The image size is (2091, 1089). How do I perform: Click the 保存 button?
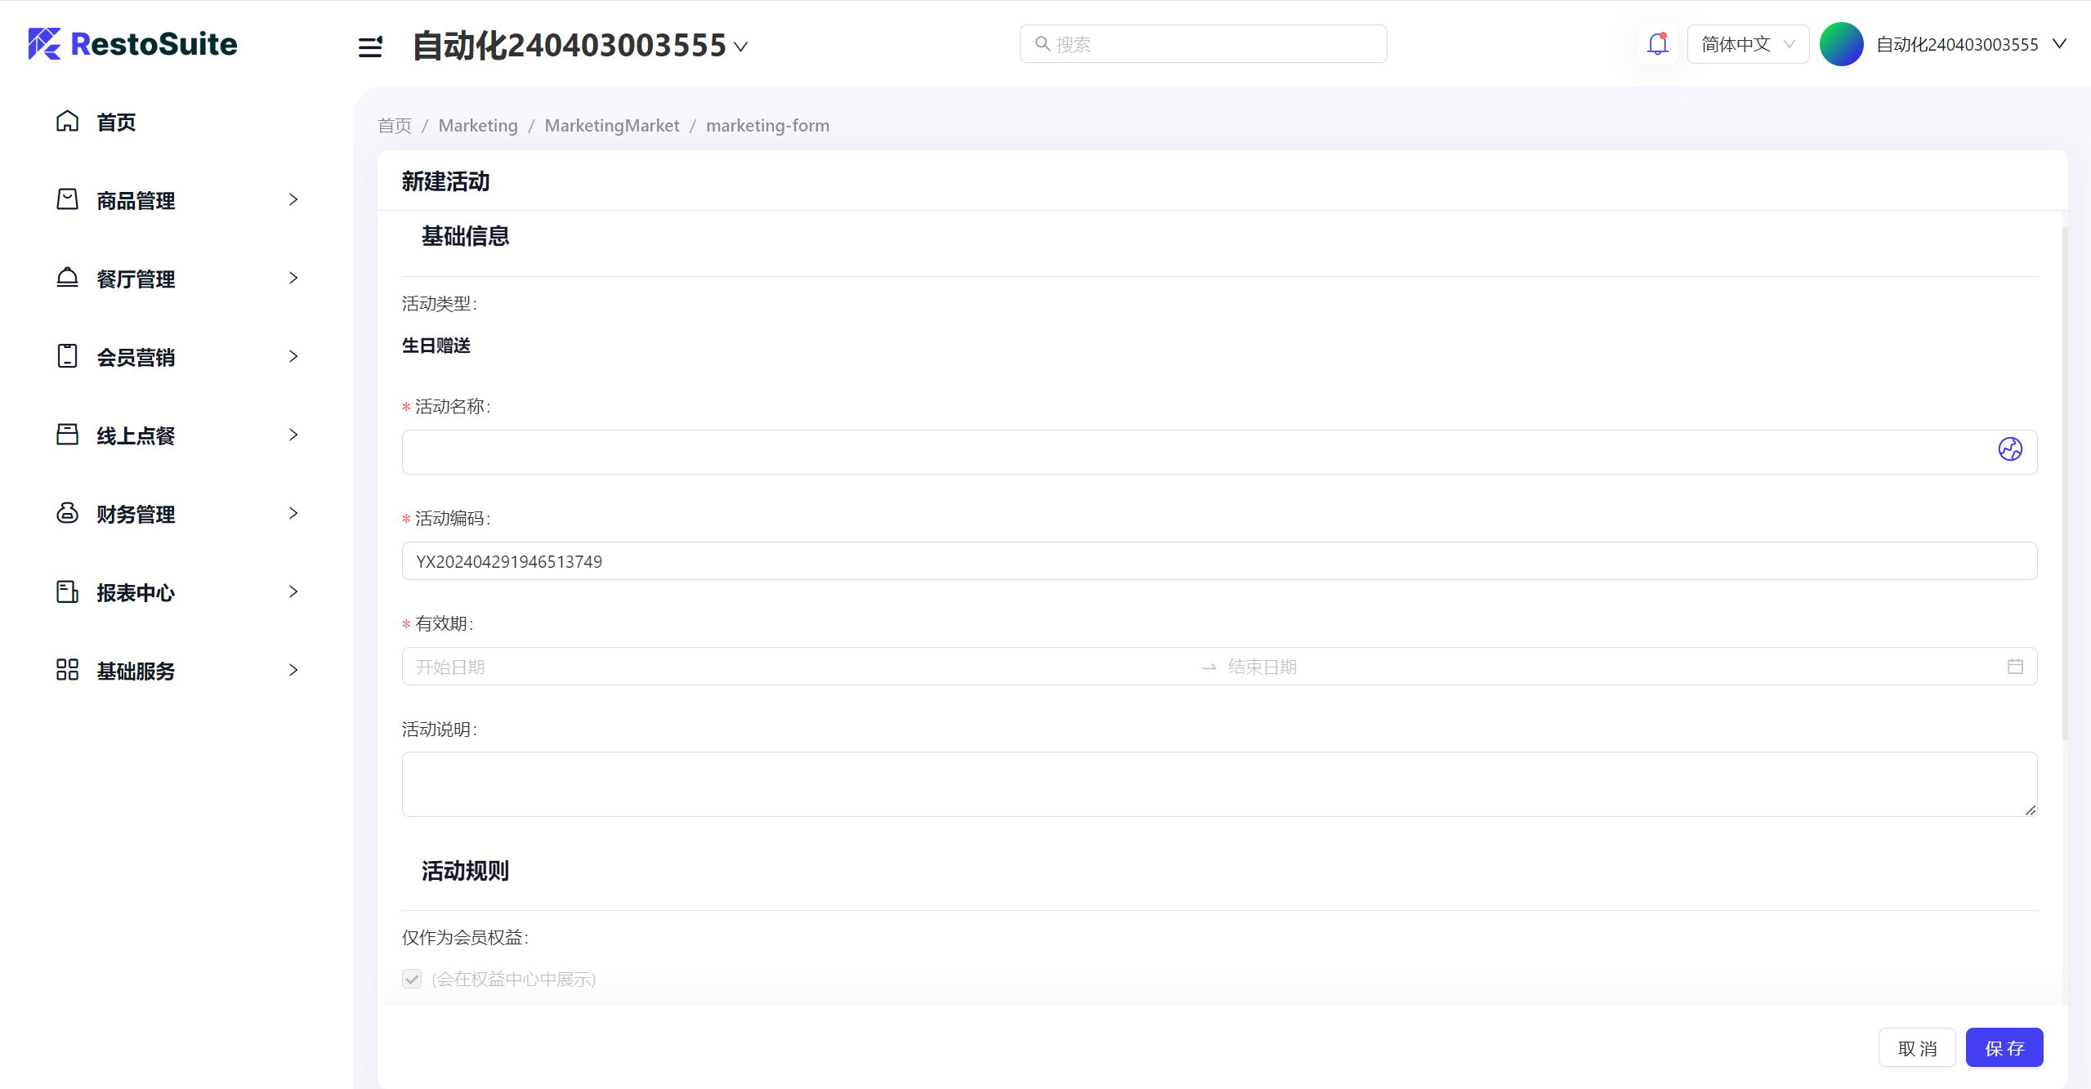[2004, 1047]
